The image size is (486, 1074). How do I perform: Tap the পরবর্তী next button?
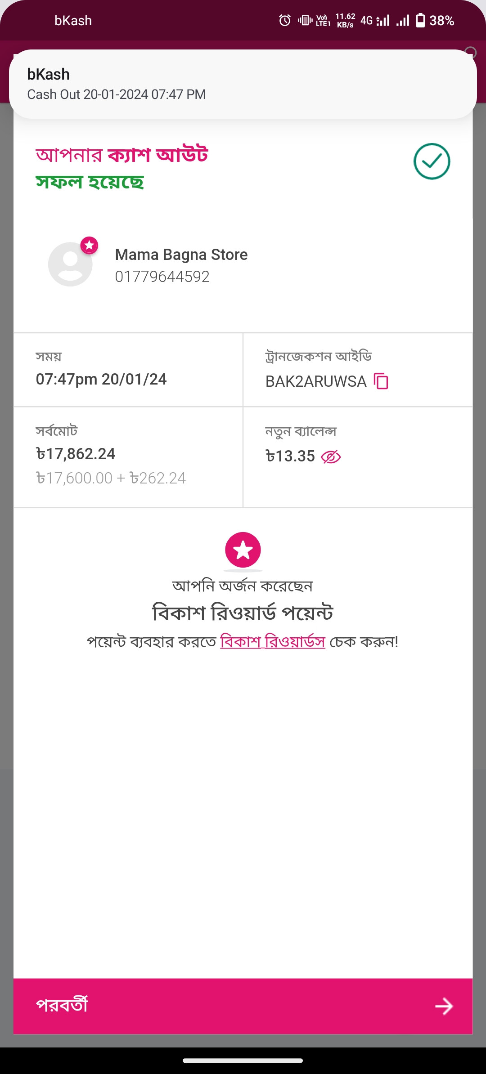click(x=243, y=1006)
